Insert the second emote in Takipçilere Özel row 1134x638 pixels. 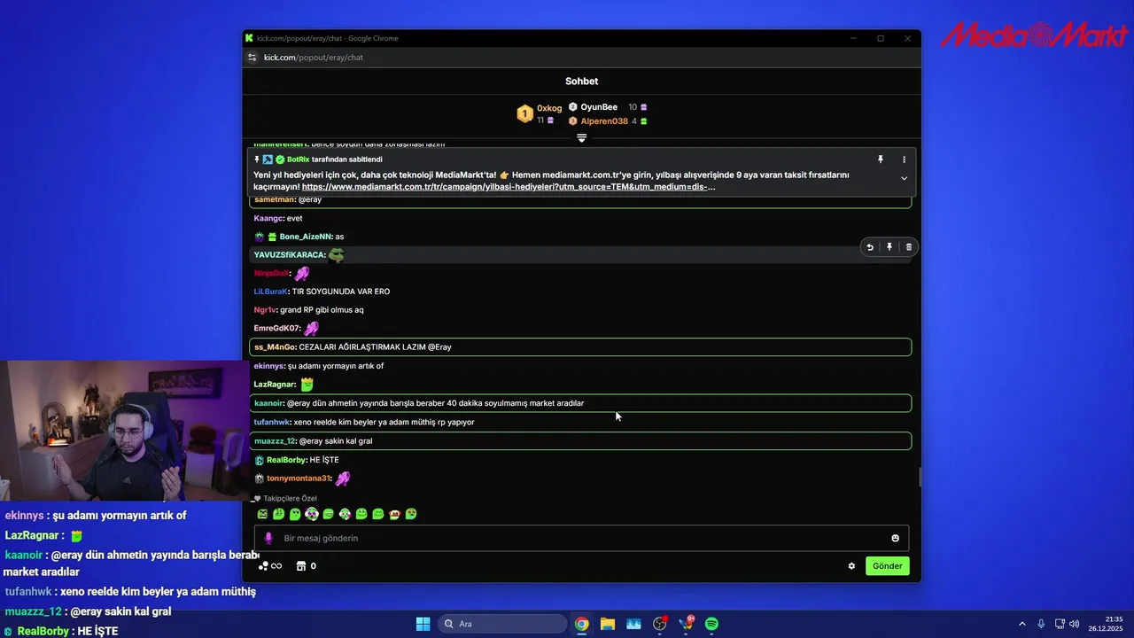(x=278, y=514)
